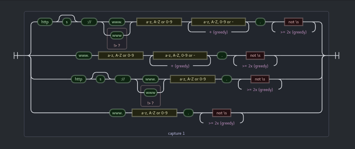Click the top branch's 'www' negative-lookahead node
This screenshot has width=355, height=149.
point(117,36)
